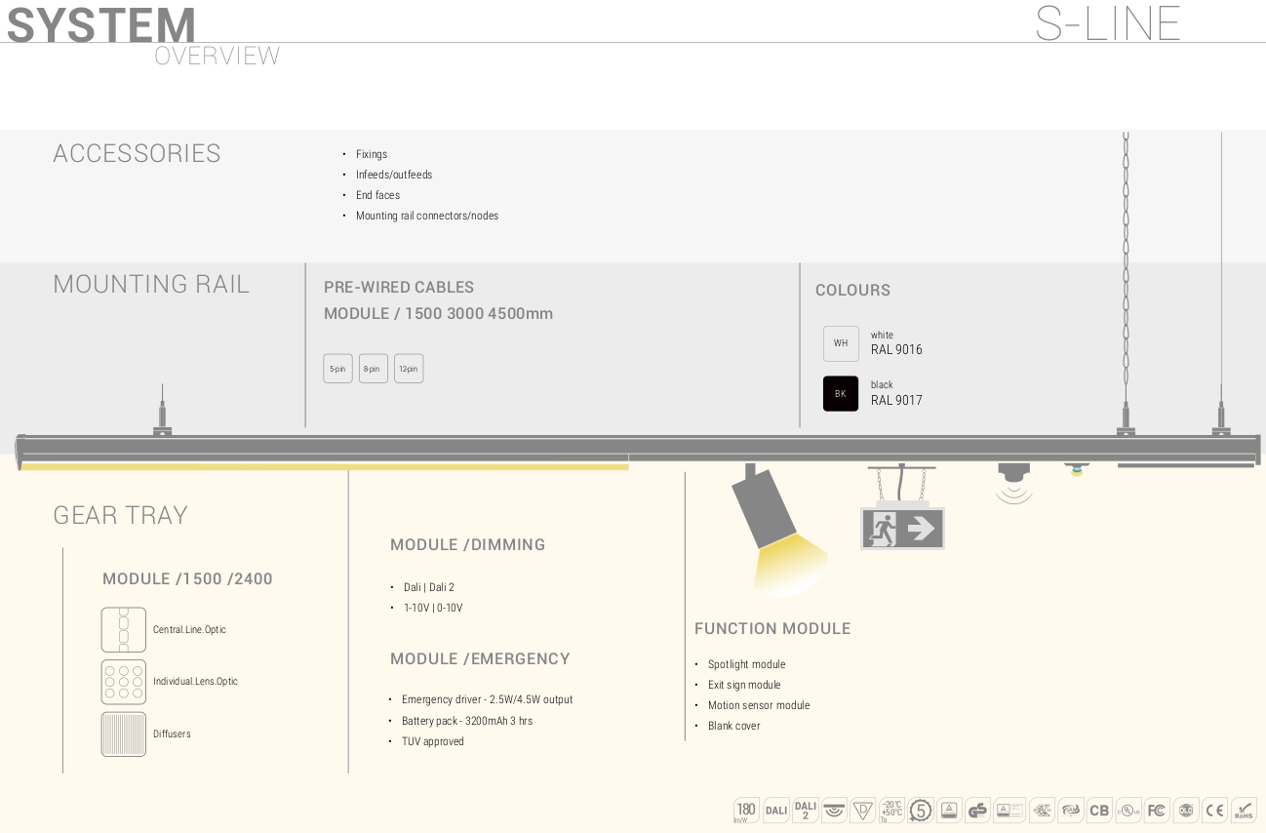Image resolution: width=1266 pixels, height=833 pixels.
Task: Click the RAL 9017 colour code
Action: click(x=896, y=400)
